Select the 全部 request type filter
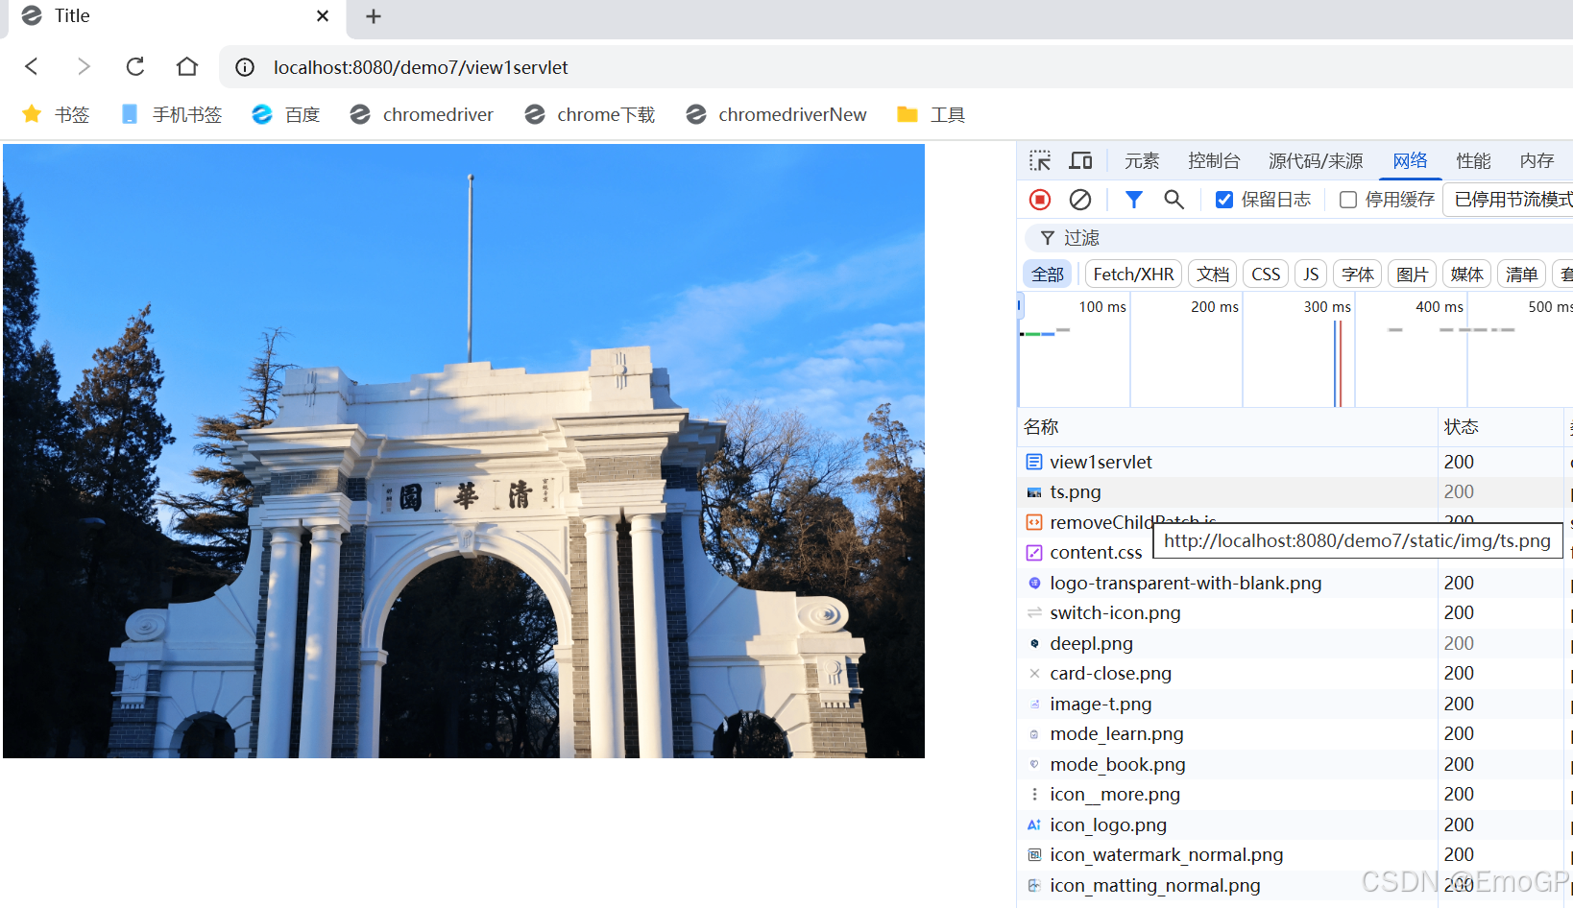The height and width of the screenshot is (908, 1573). tap(1048, 275)
